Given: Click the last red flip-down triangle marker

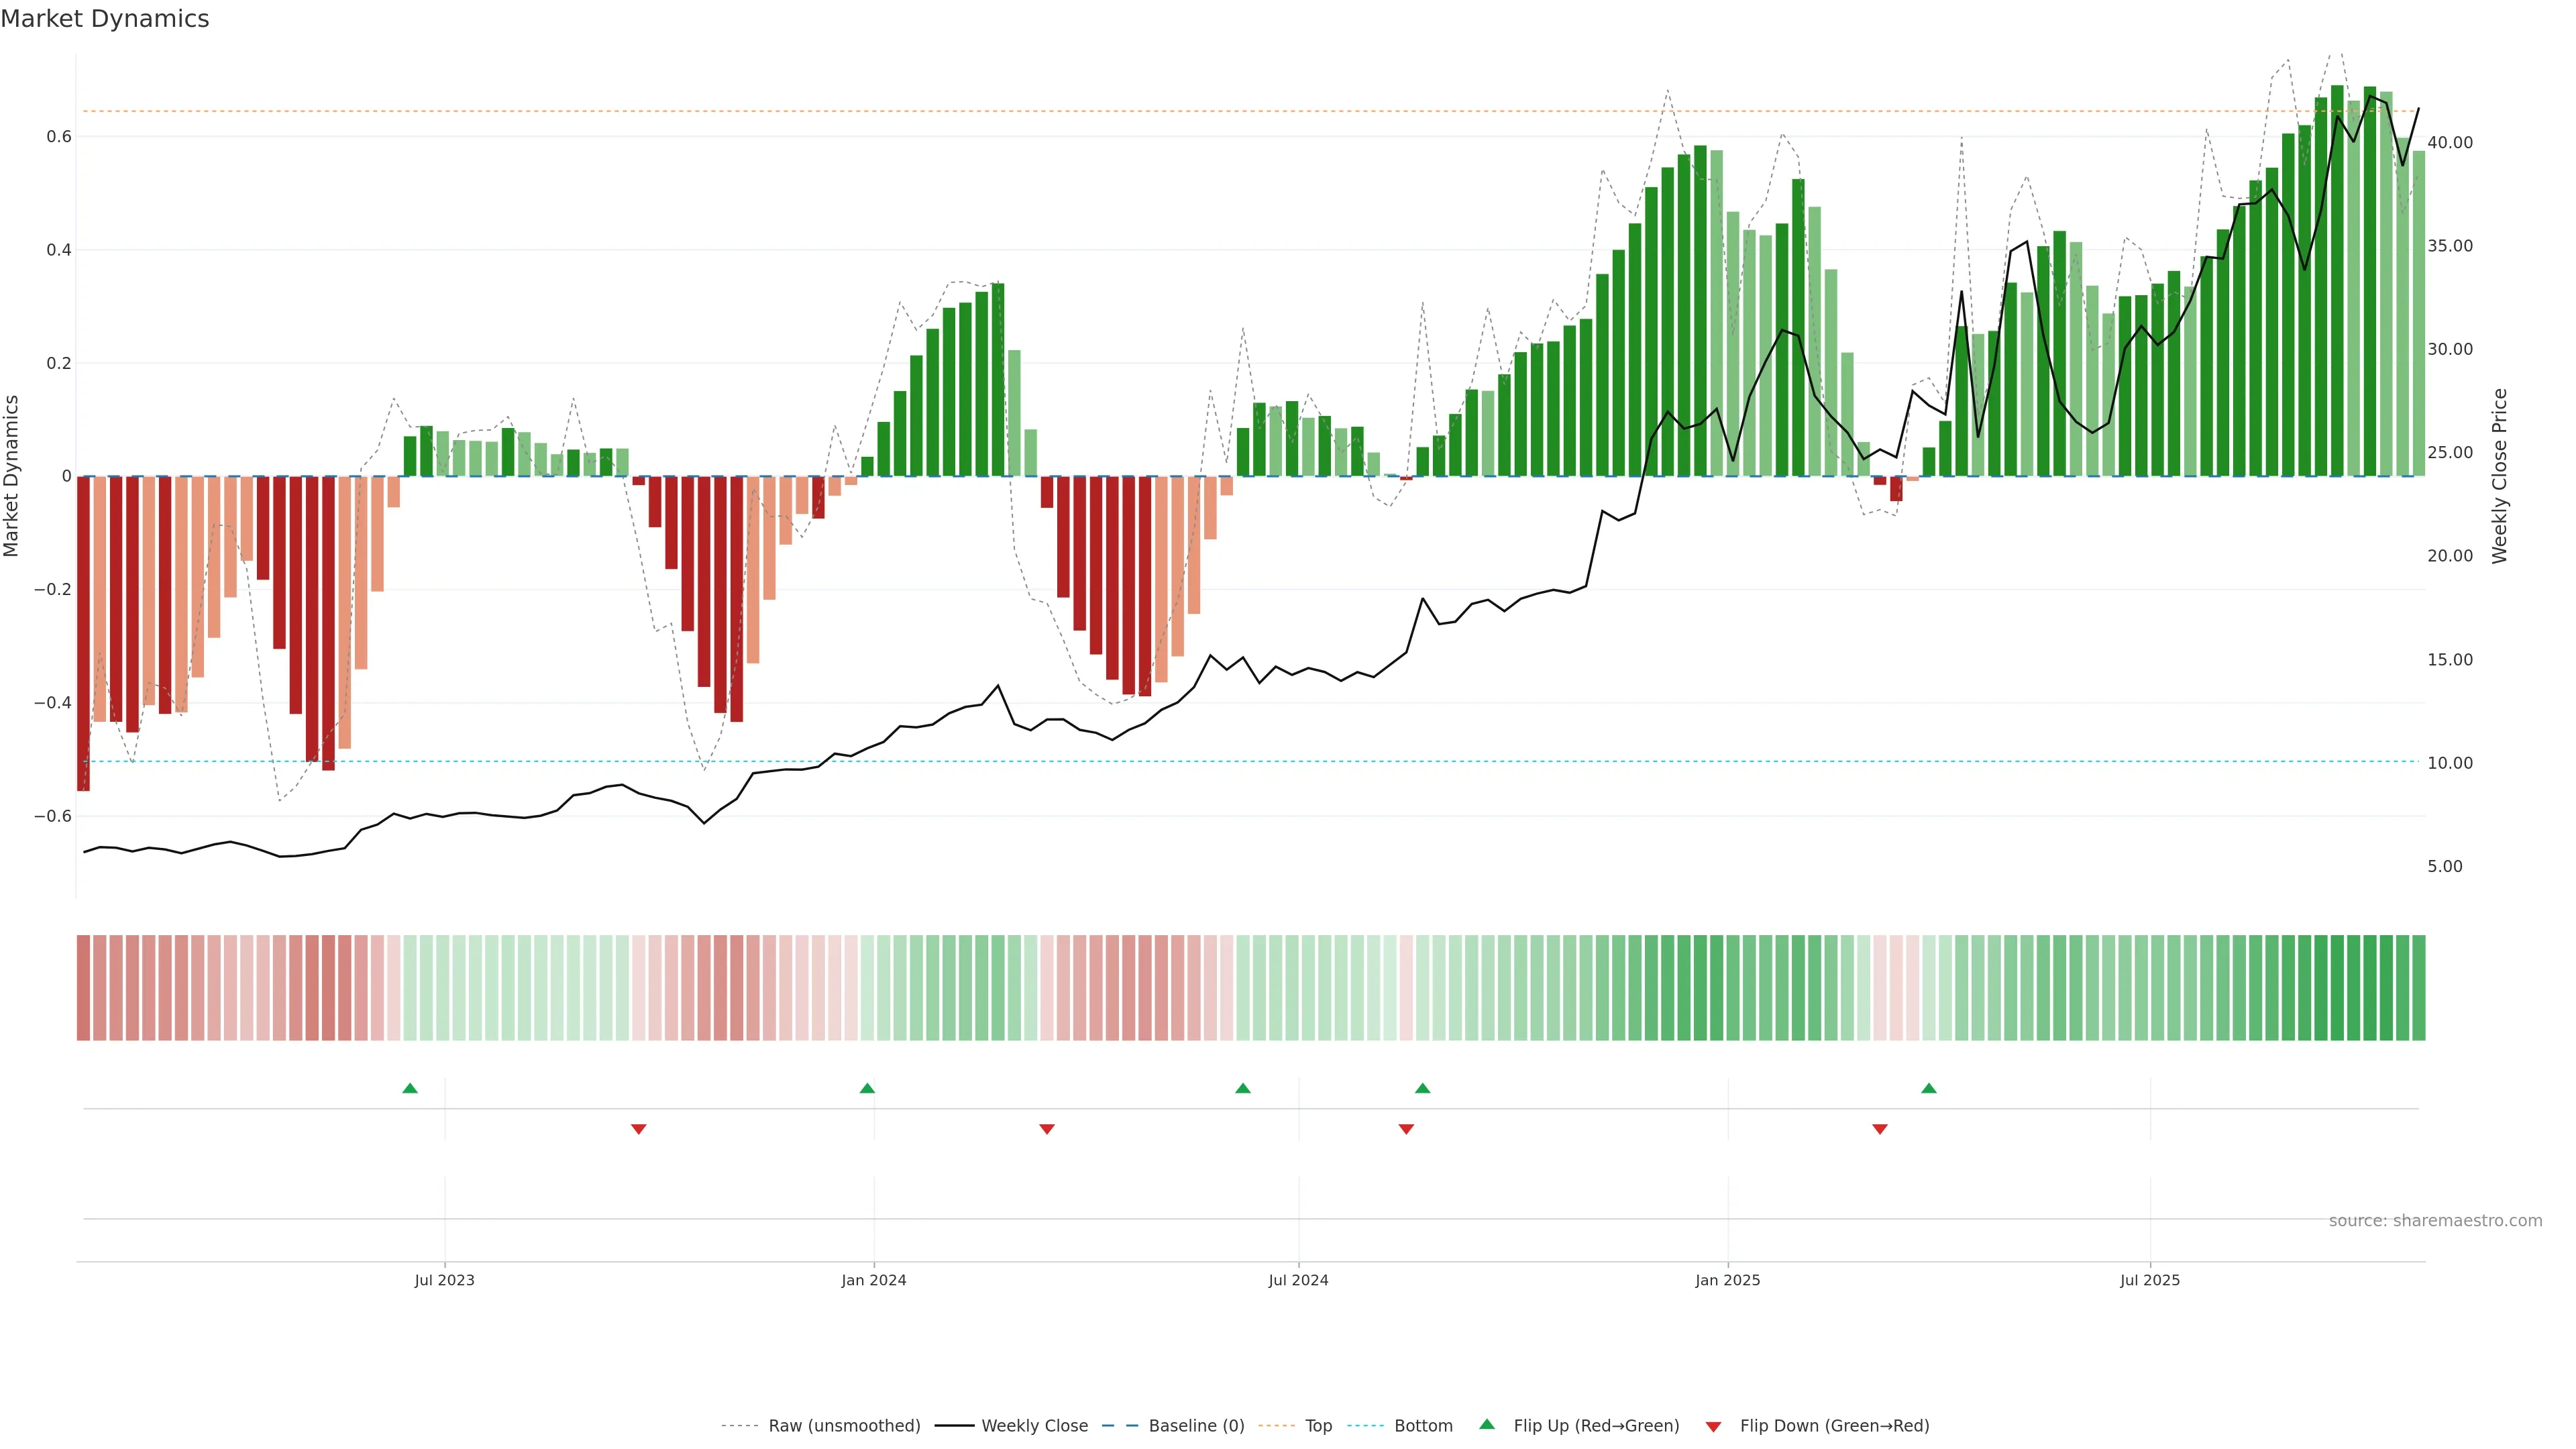Looking at the screenshot, I should pyautogui.click(x=1880, y=1129).
